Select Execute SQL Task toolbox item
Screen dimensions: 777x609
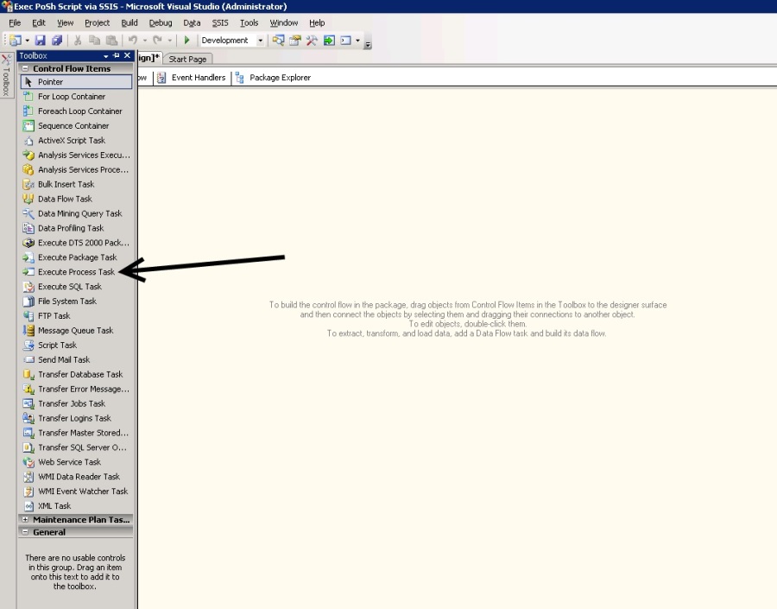76,287
